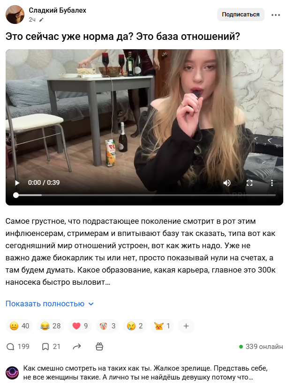Screen dimensions: 287x387
Task: Click the video progress slider handle
Action: [16, 195]
